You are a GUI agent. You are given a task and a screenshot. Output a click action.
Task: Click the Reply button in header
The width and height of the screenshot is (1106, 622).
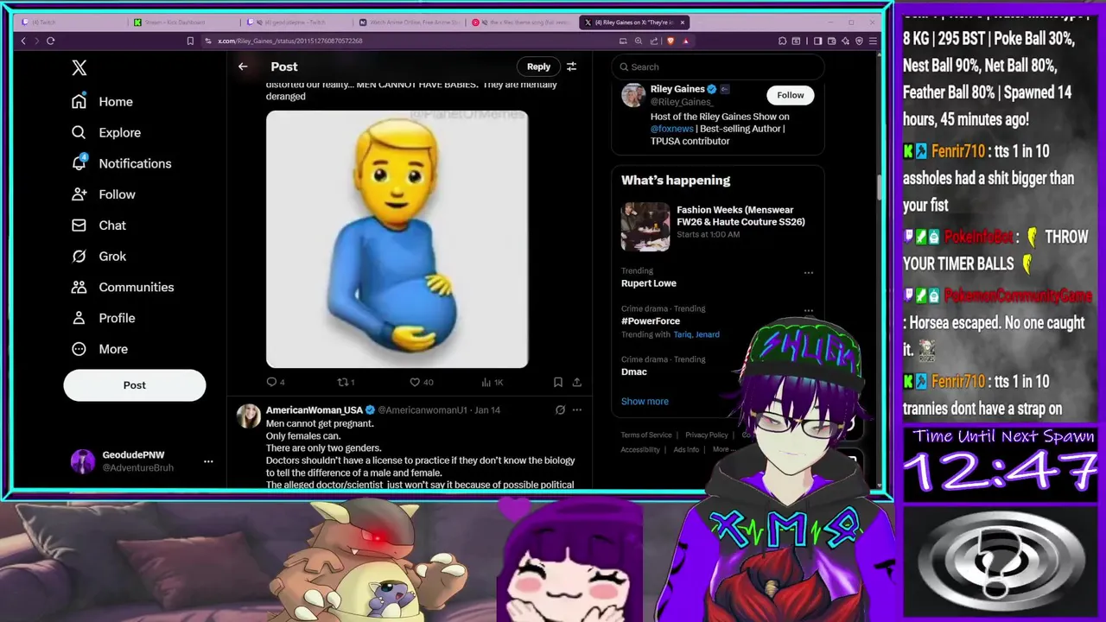538,67
